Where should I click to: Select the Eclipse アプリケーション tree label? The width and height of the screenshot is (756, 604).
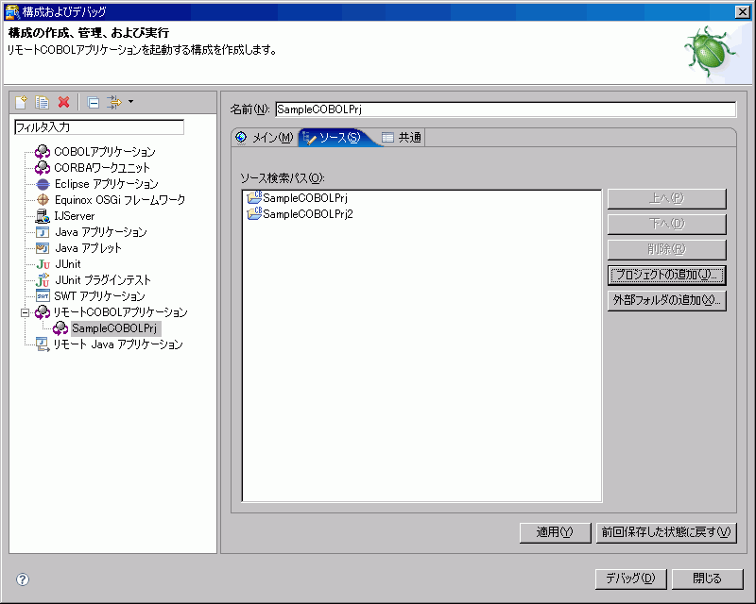pyautogui.click(x=107, y=184)
